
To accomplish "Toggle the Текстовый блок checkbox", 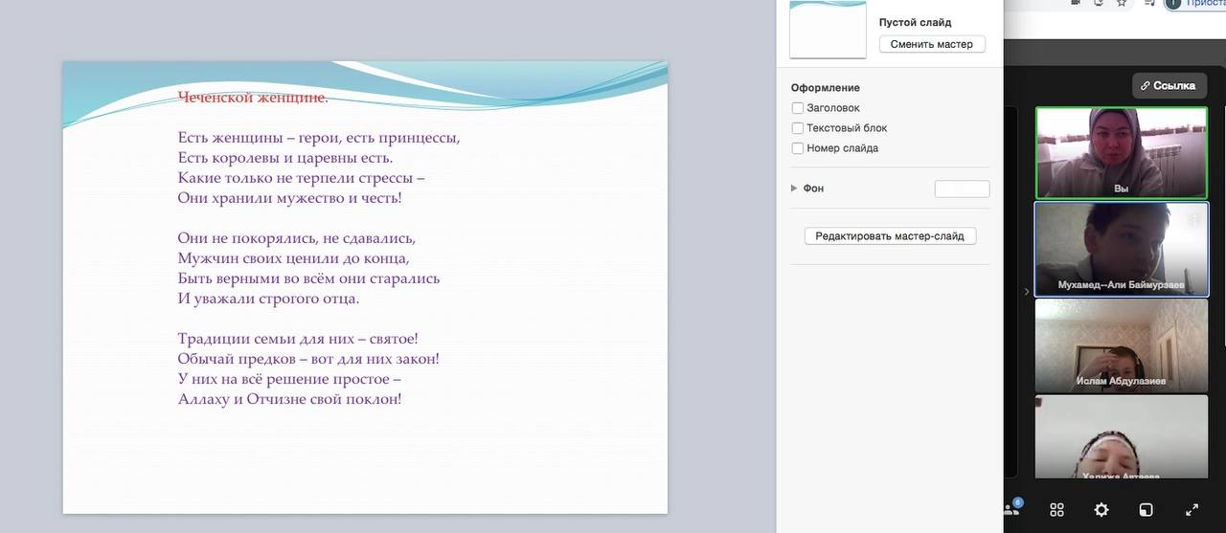I will click(798, 128).
